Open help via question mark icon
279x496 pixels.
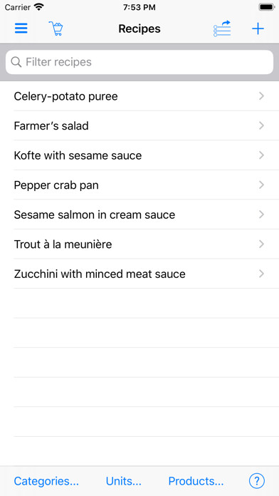(257, 481)
